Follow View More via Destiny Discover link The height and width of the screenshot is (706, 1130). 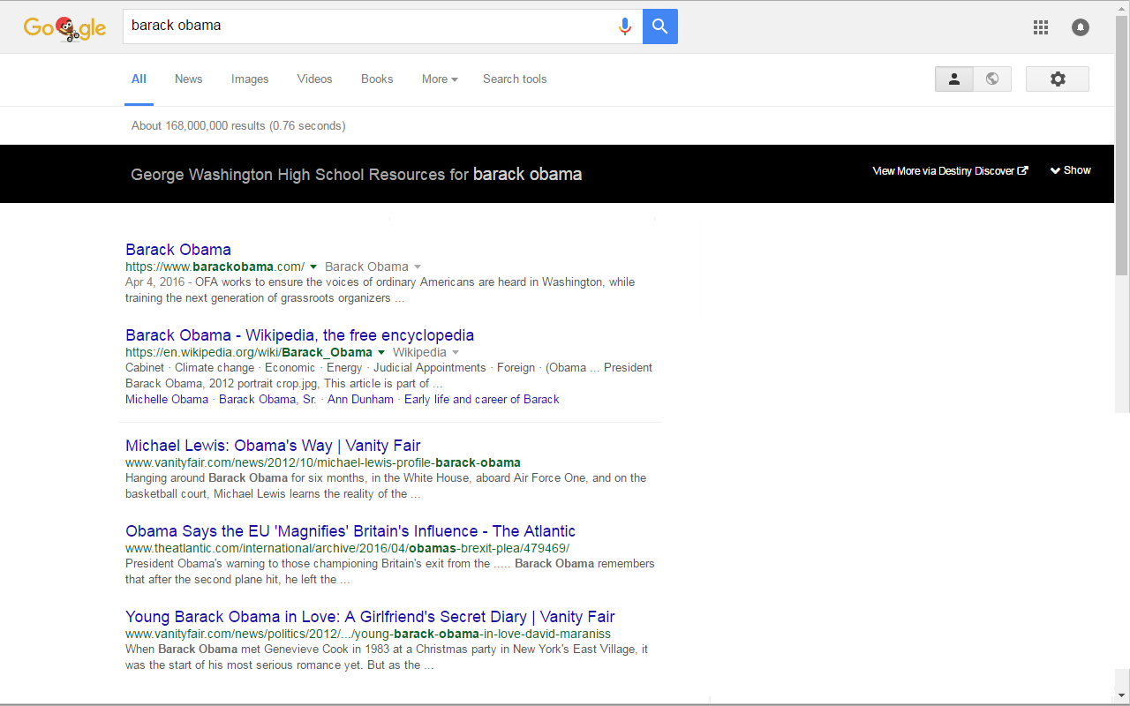pyautogui.click(x=950, y=171)
